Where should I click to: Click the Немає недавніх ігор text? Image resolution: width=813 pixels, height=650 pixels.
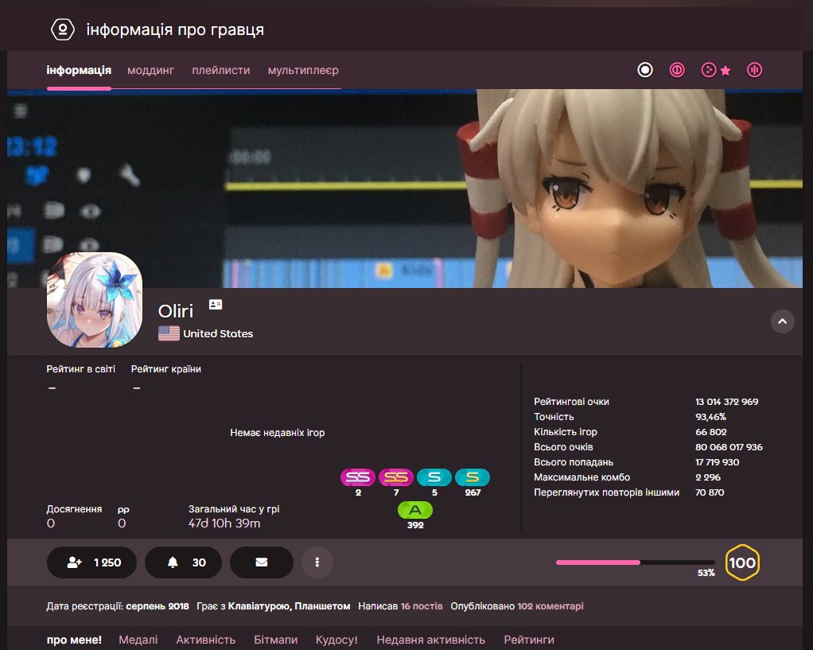click(x=278, y=433)
